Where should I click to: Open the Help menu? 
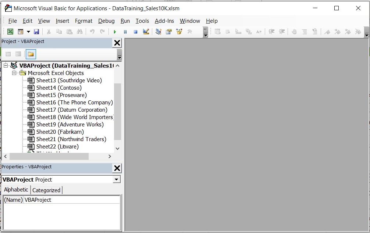coord(211,21)
